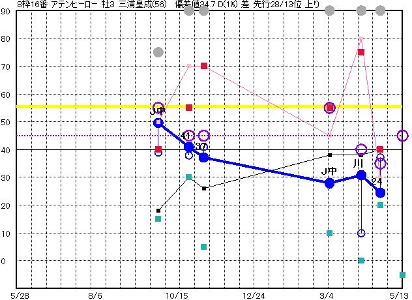
Task: Click the blue open circle at value 10
Action: click(361, 233)
